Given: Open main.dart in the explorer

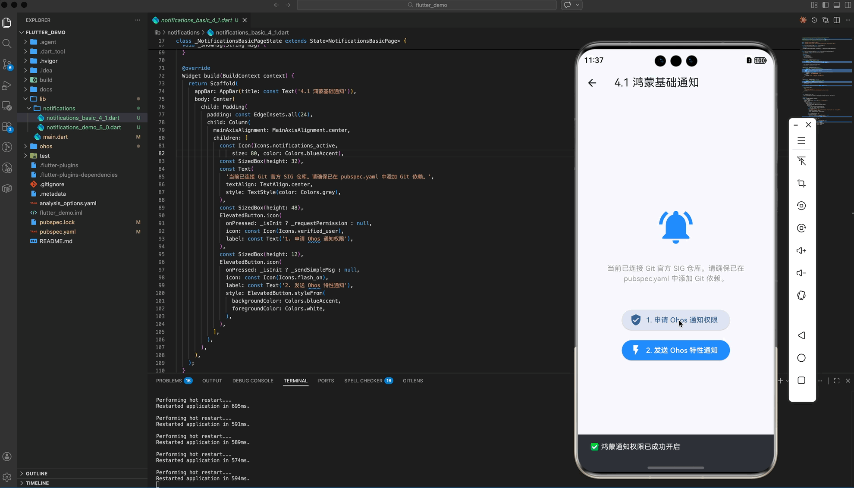Looking at the screenshot, I should pyautogui.click(x=82, y=137).
